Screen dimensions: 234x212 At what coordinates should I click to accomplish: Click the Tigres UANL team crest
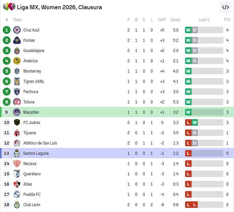pyautogui.click(x=17, y=82)
